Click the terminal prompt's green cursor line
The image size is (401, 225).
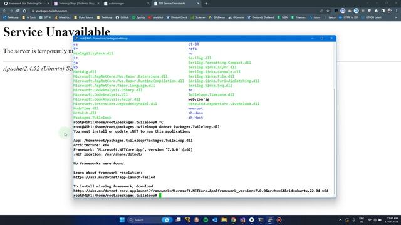coord(160,196)
